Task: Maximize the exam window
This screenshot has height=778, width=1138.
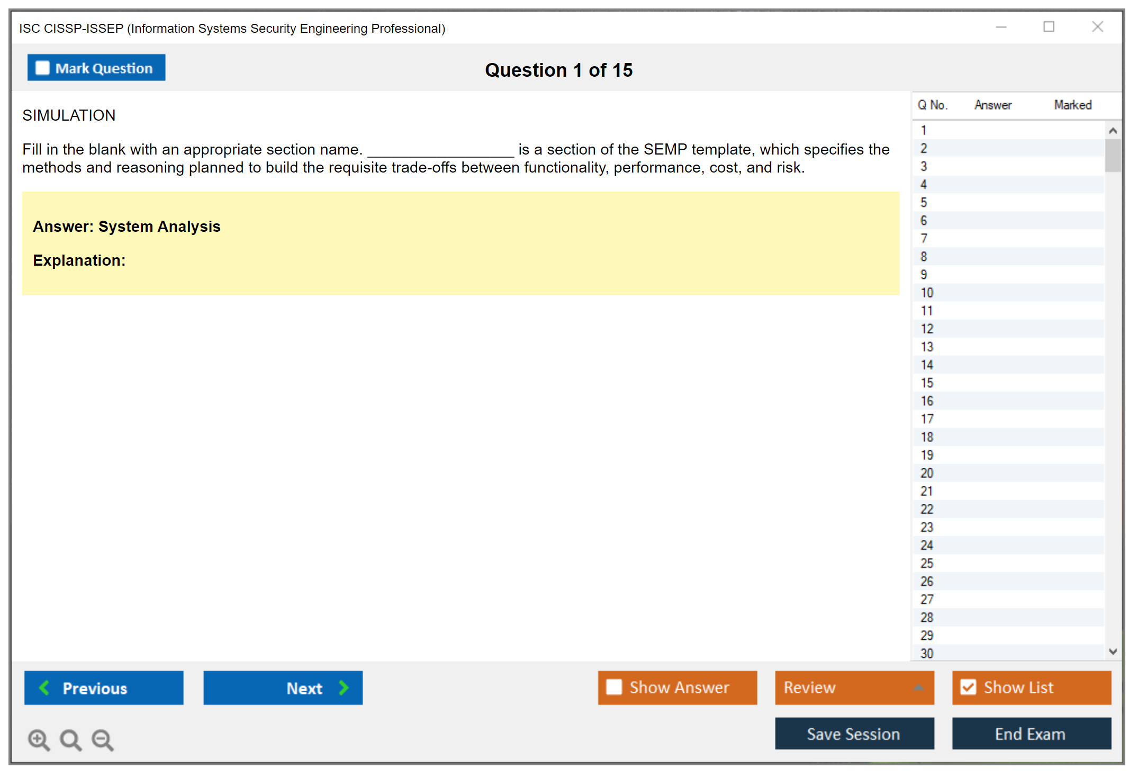Action: coord(1049,27)
